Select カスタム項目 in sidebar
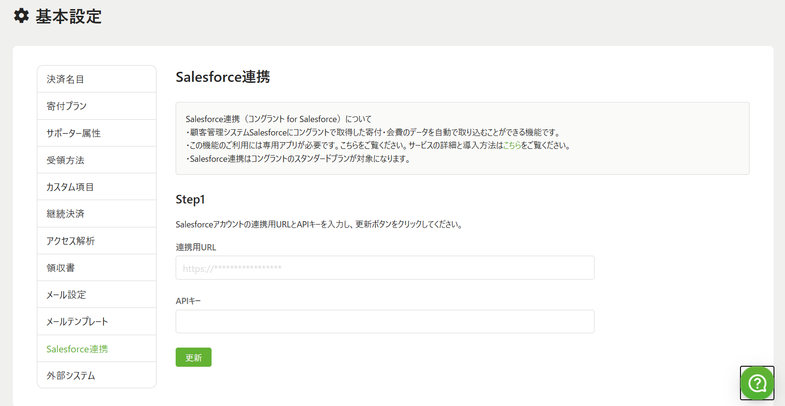 click(x=97, y=187)
